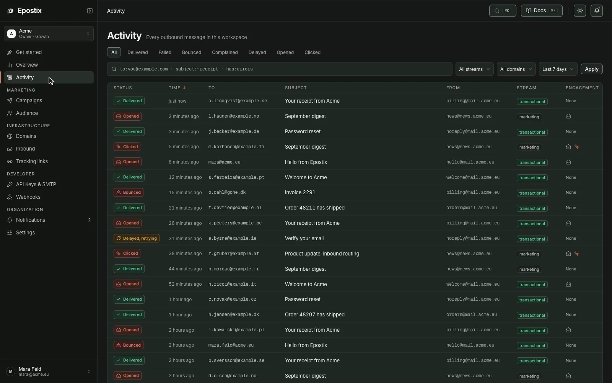This screenshot has height=383, width=612.
Task: Click the Inbound tray icon
Action: pyautogui.click(x=10, y=149)
